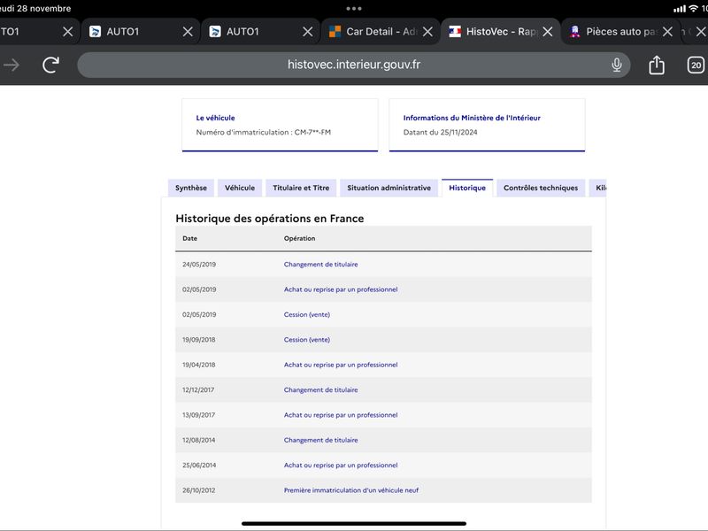
Task: Click the immatriculation number CM-7**-FM
Action: [312, 132]
